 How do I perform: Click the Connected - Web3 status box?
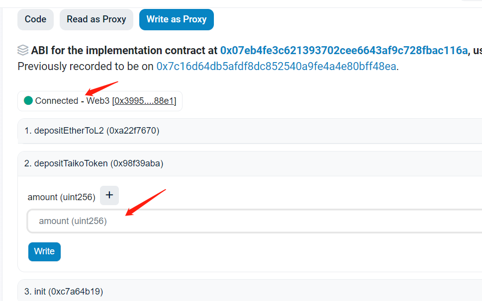100,101
